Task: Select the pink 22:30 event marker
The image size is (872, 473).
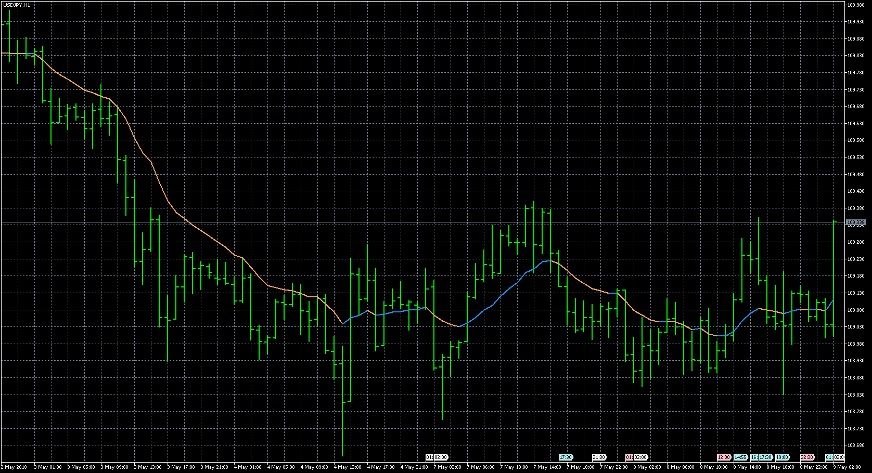Action: point(806,457)
